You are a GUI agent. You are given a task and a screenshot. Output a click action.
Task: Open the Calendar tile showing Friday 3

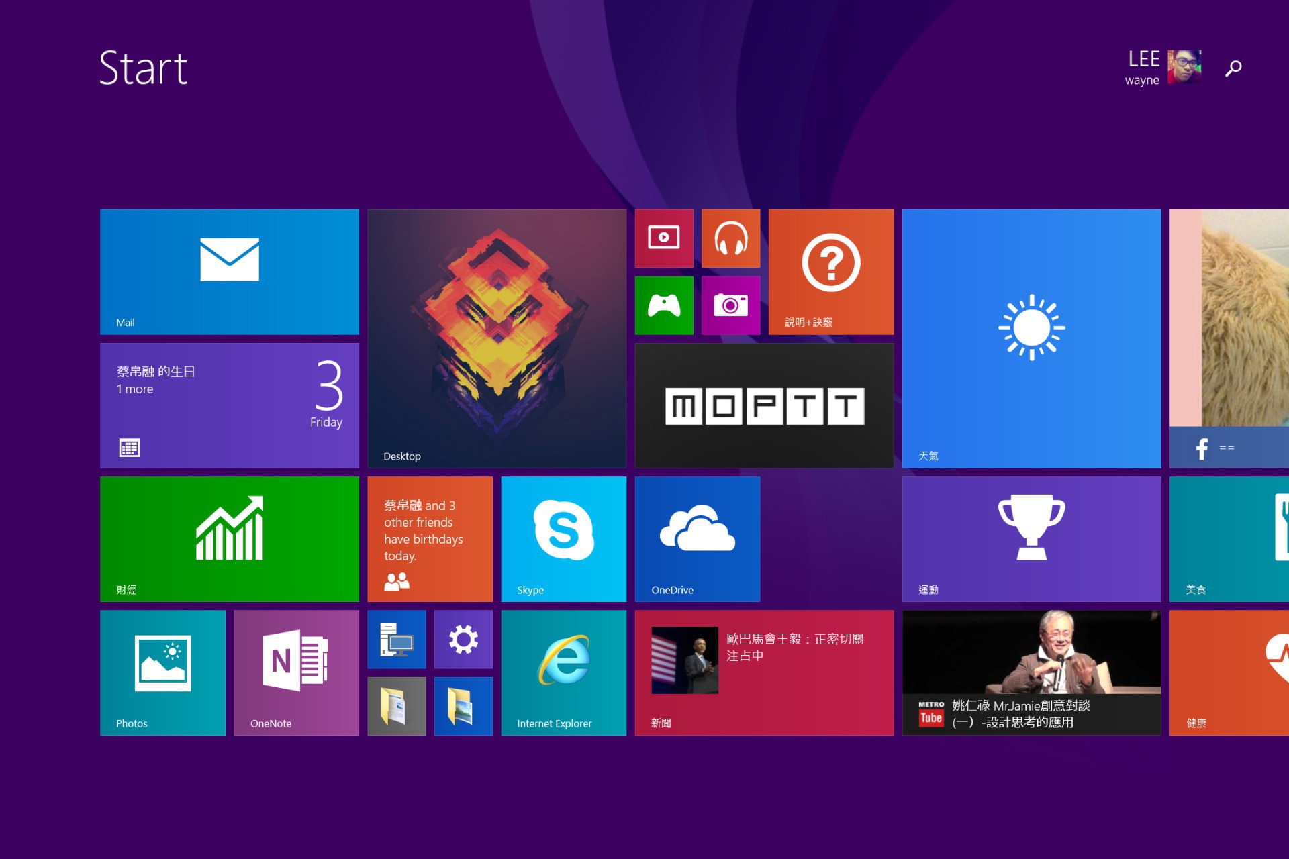point(230,405)
